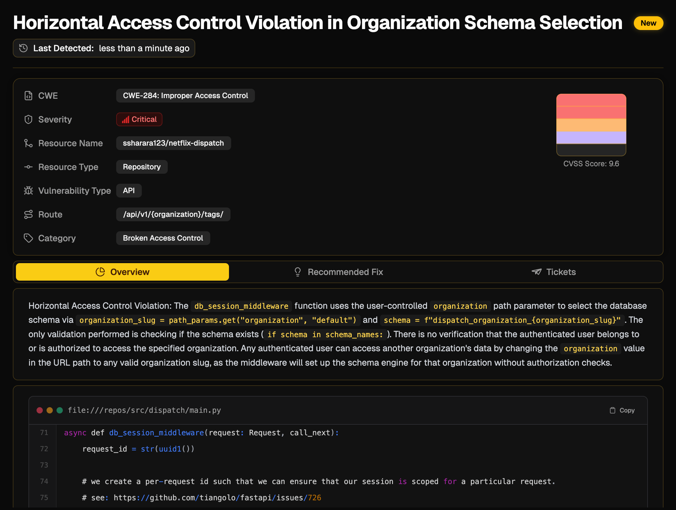Click the page title Horizontal Access Control Violation
Viewport: 676px width, 510px height.
[x=318, y=22]
